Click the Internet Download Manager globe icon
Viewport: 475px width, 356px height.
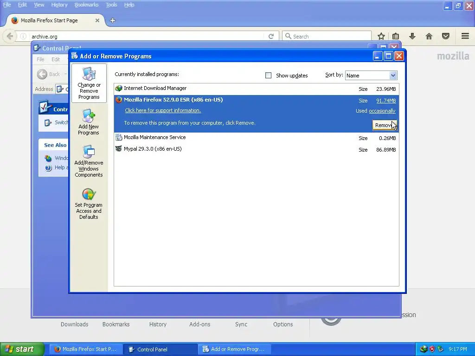[119, 89]
